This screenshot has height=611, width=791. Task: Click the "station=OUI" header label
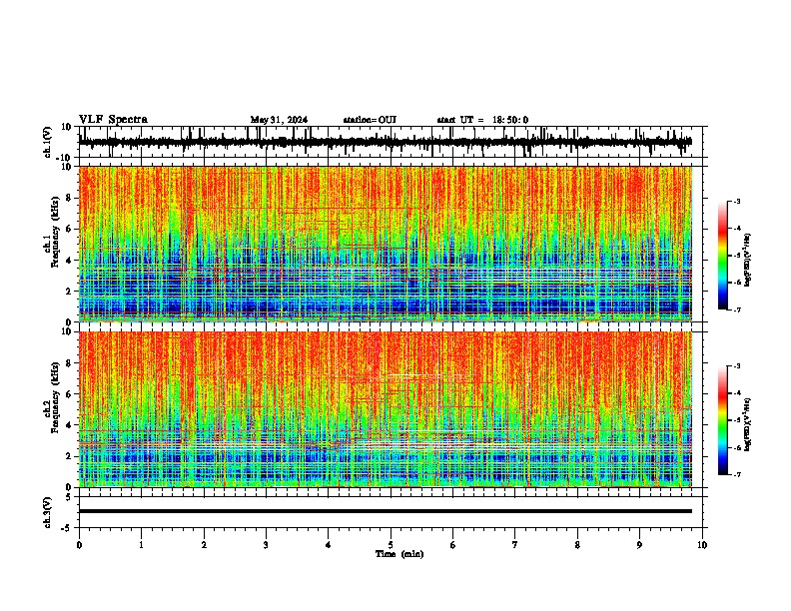pyautogui.click(x=370, y=120)
